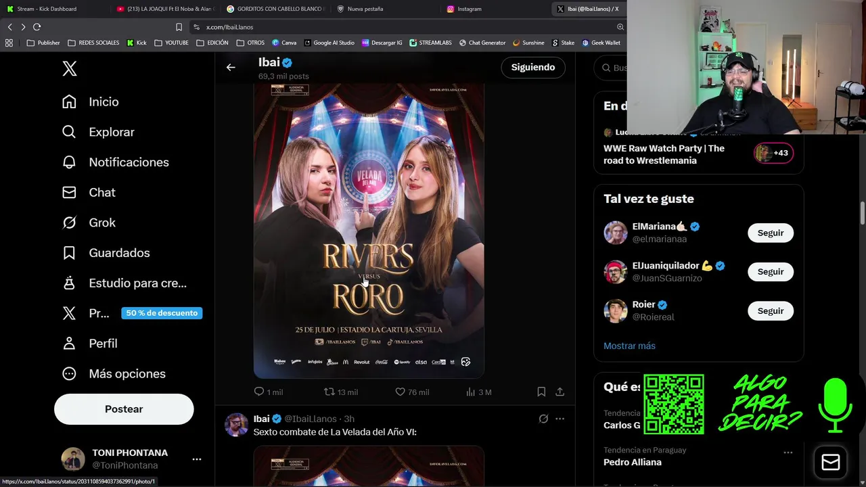866x487 pixels.
Task: Open Explorar search page
Action: pyautogui.click(x=98, y=132)
